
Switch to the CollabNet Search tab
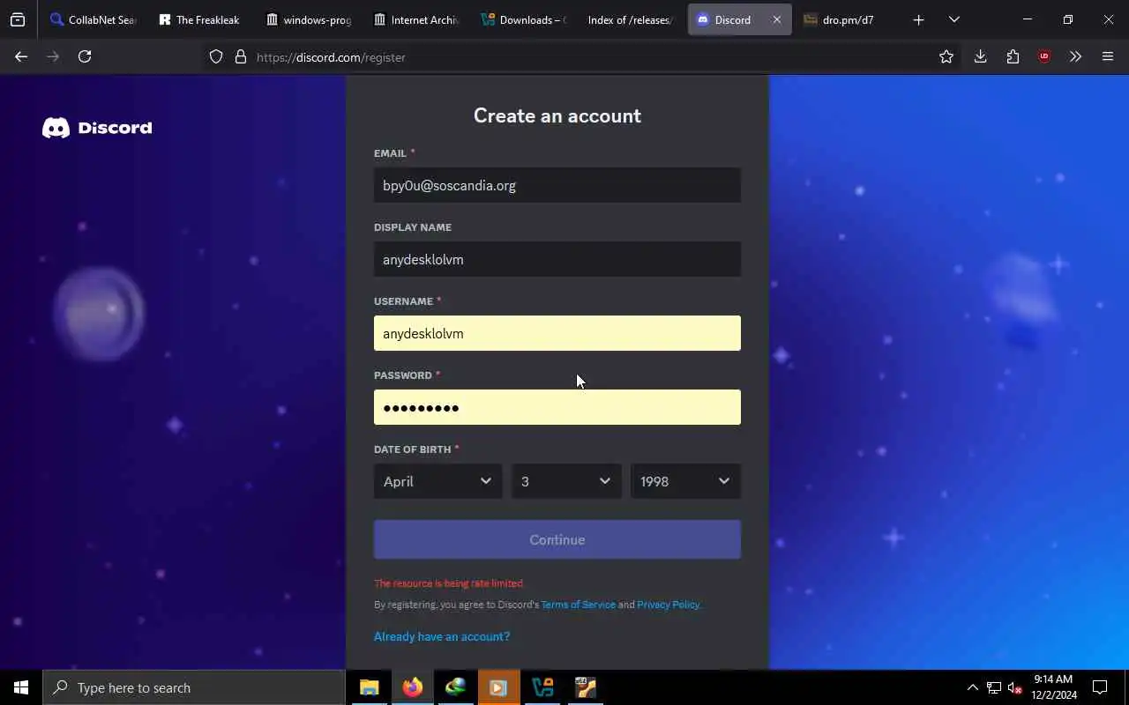(92, 19)
